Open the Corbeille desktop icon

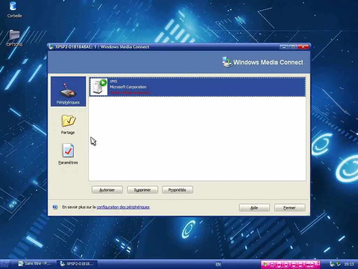14,9
